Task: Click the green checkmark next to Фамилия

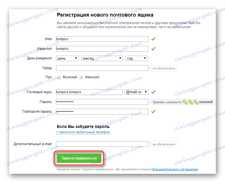Action: click(153, 49)
